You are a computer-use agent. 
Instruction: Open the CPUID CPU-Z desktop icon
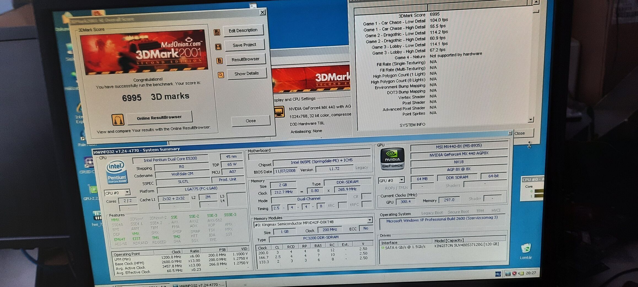[88, 165]
